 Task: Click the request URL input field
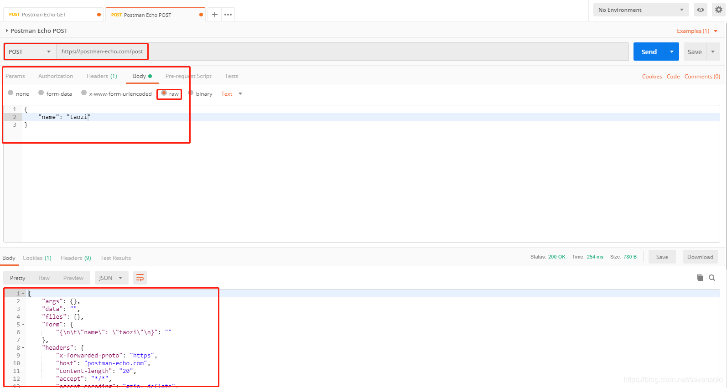[x=342, y=52]
